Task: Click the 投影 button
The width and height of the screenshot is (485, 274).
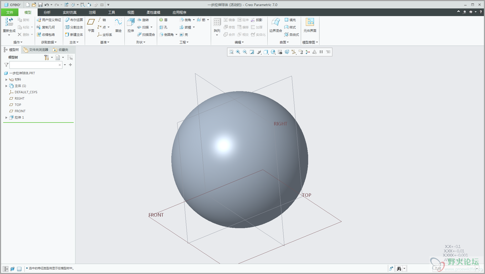Action: click(x=257, y=20)
